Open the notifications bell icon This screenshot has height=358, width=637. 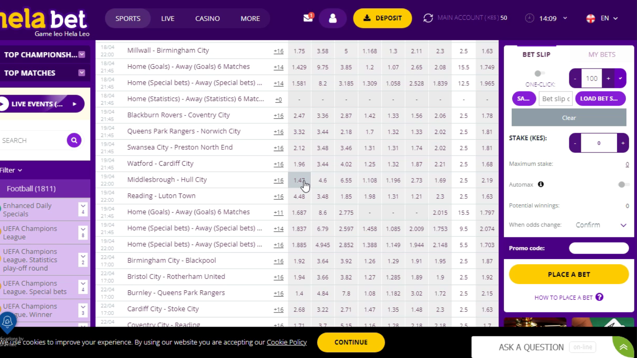(x=7, y=322)
